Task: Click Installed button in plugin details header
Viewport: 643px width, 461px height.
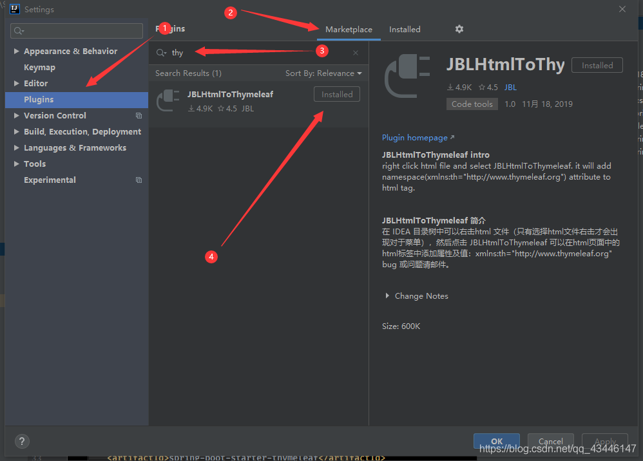Action: (x=597, y=65)
